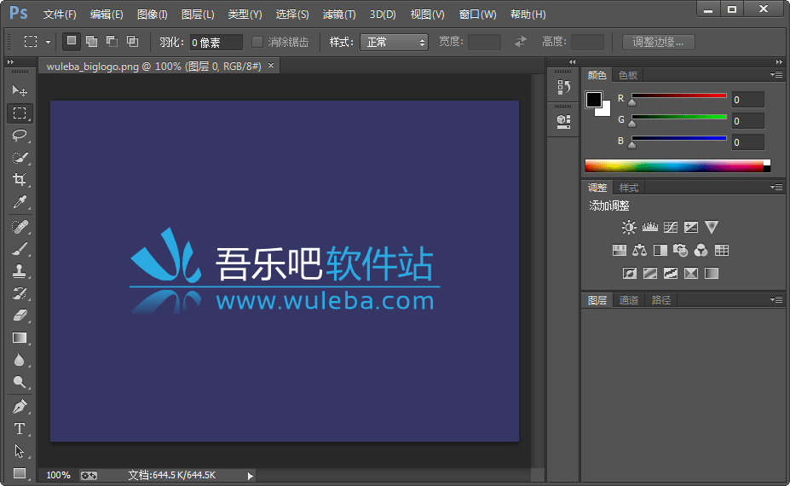The height and width of the screenshot is (486, 790).
Task: Add a Threshold adjustment
Action: pos(671,273)
